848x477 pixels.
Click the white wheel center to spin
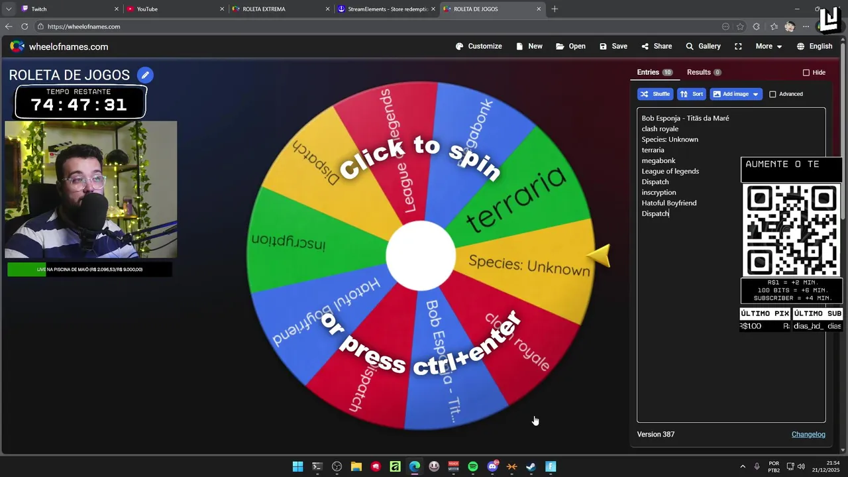tap(421, 256)
